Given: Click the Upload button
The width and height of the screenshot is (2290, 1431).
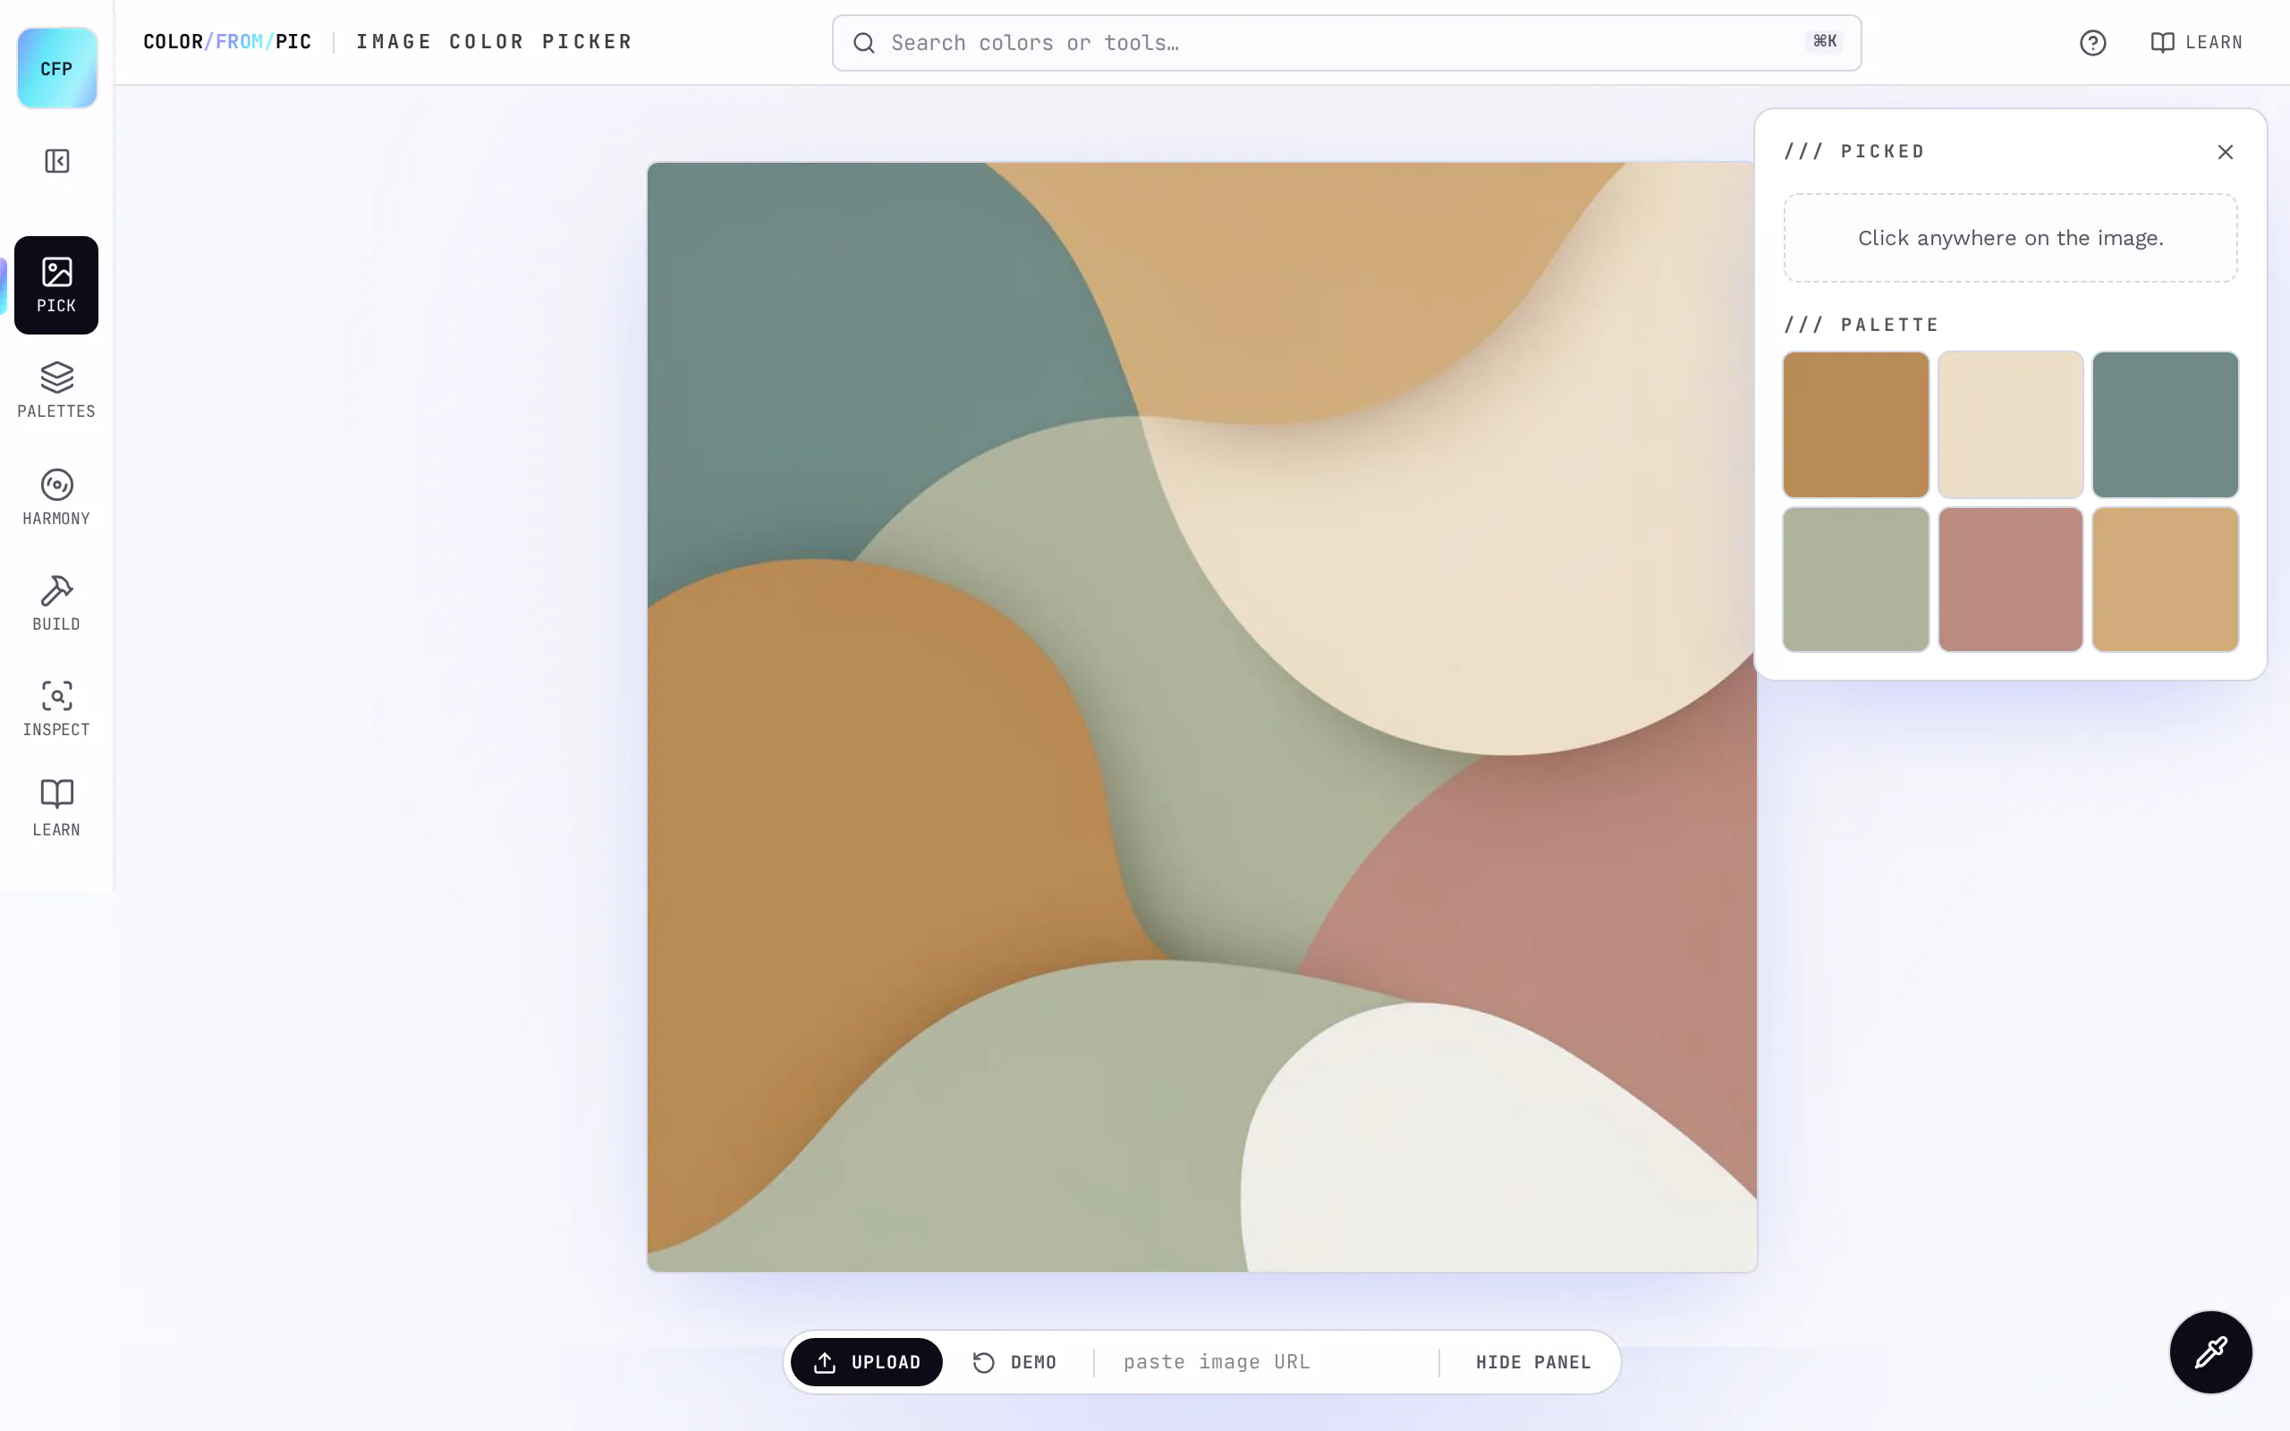Looking at the screenshot, I should (866, 1362).
